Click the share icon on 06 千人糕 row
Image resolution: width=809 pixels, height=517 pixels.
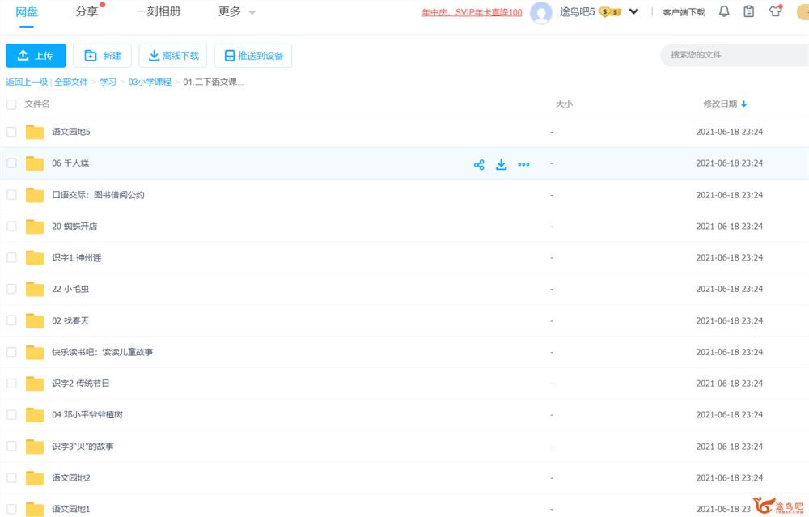coord(479,164)
